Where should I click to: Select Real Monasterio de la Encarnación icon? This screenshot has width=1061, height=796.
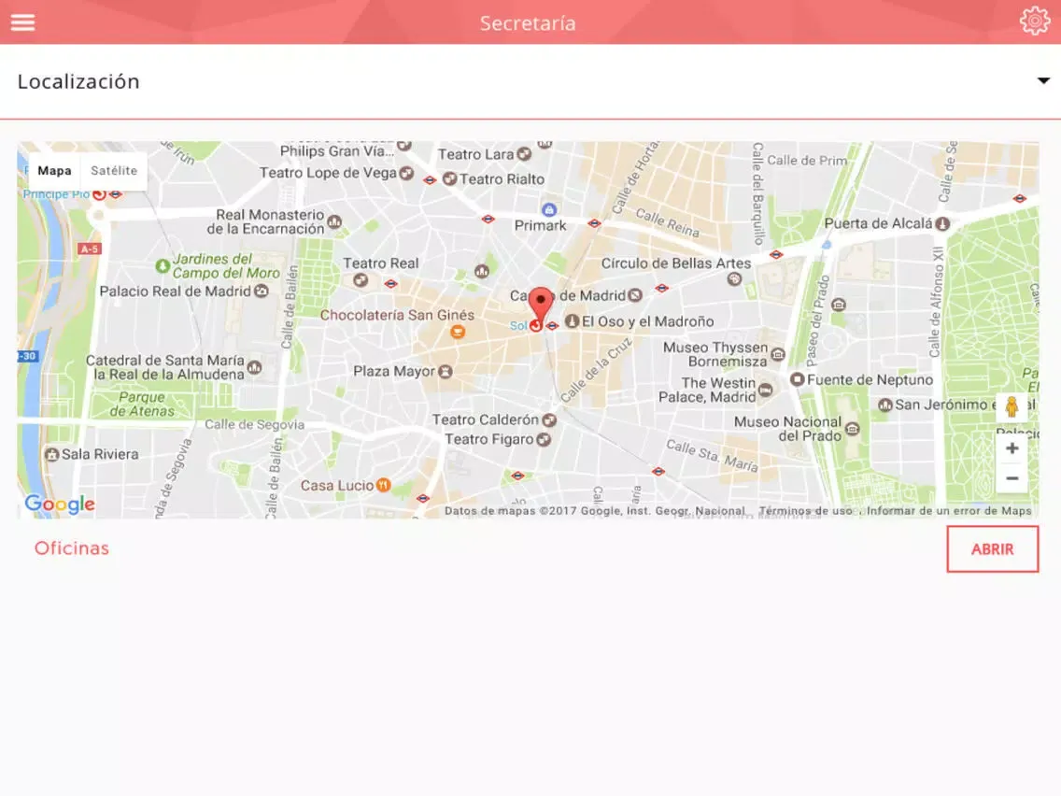click(334, 221)
